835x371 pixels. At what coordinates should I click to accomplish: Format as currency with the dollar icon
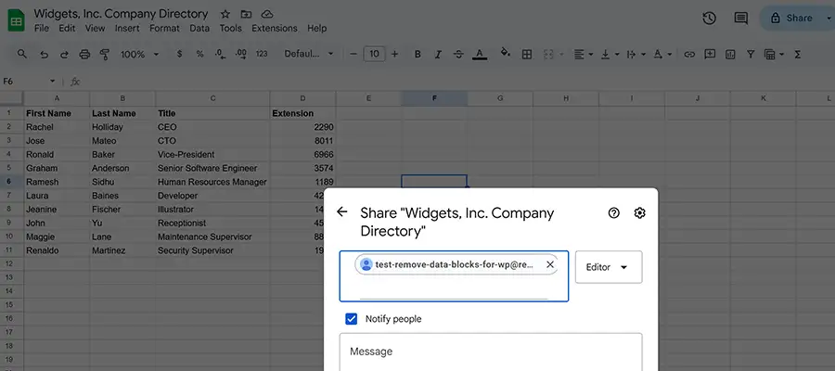pyautogui.click(x=179, y=54)
